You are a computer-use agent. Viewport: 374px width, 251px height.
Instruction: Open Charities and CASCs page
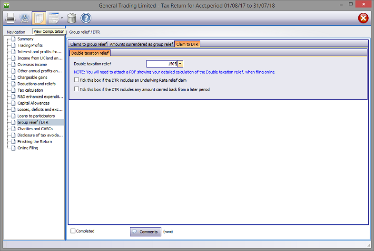point(35,129)
